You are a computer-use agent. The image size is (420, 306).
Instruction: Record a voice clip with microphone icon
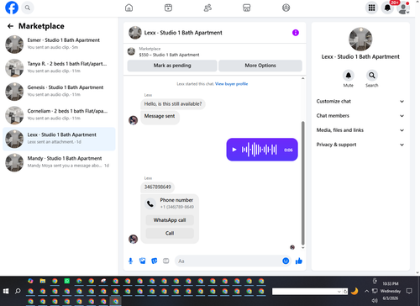click(x=130, y=261)
